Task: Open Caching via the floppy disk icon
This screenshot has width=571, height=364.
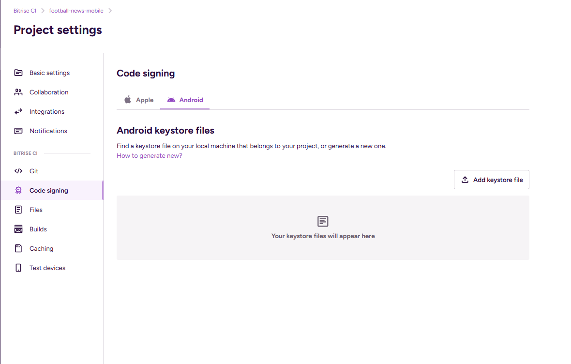Action: click(x=18, y=248)
